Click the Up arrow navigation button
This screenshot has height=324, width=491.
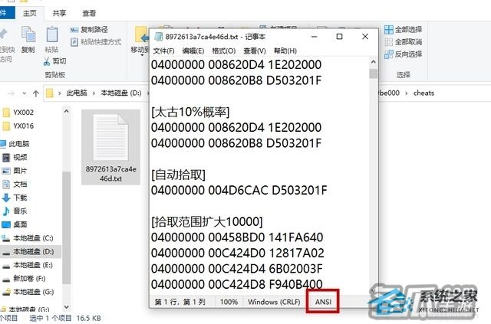tap(36, 93)
